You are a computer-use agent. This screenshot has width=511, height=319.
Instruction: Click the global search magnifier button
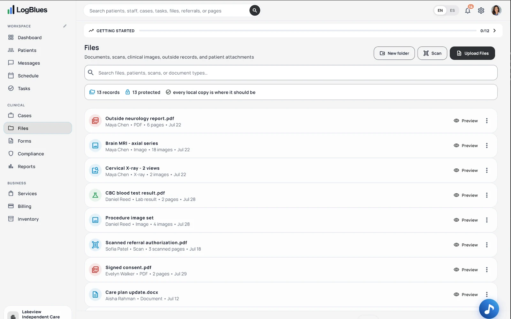255,11
